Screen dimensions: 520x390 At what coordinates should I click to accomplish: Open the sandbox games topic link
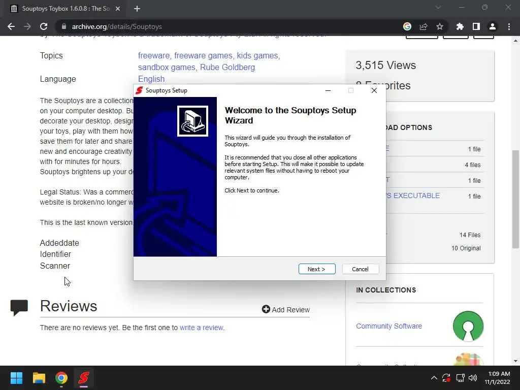click(167, 68)
